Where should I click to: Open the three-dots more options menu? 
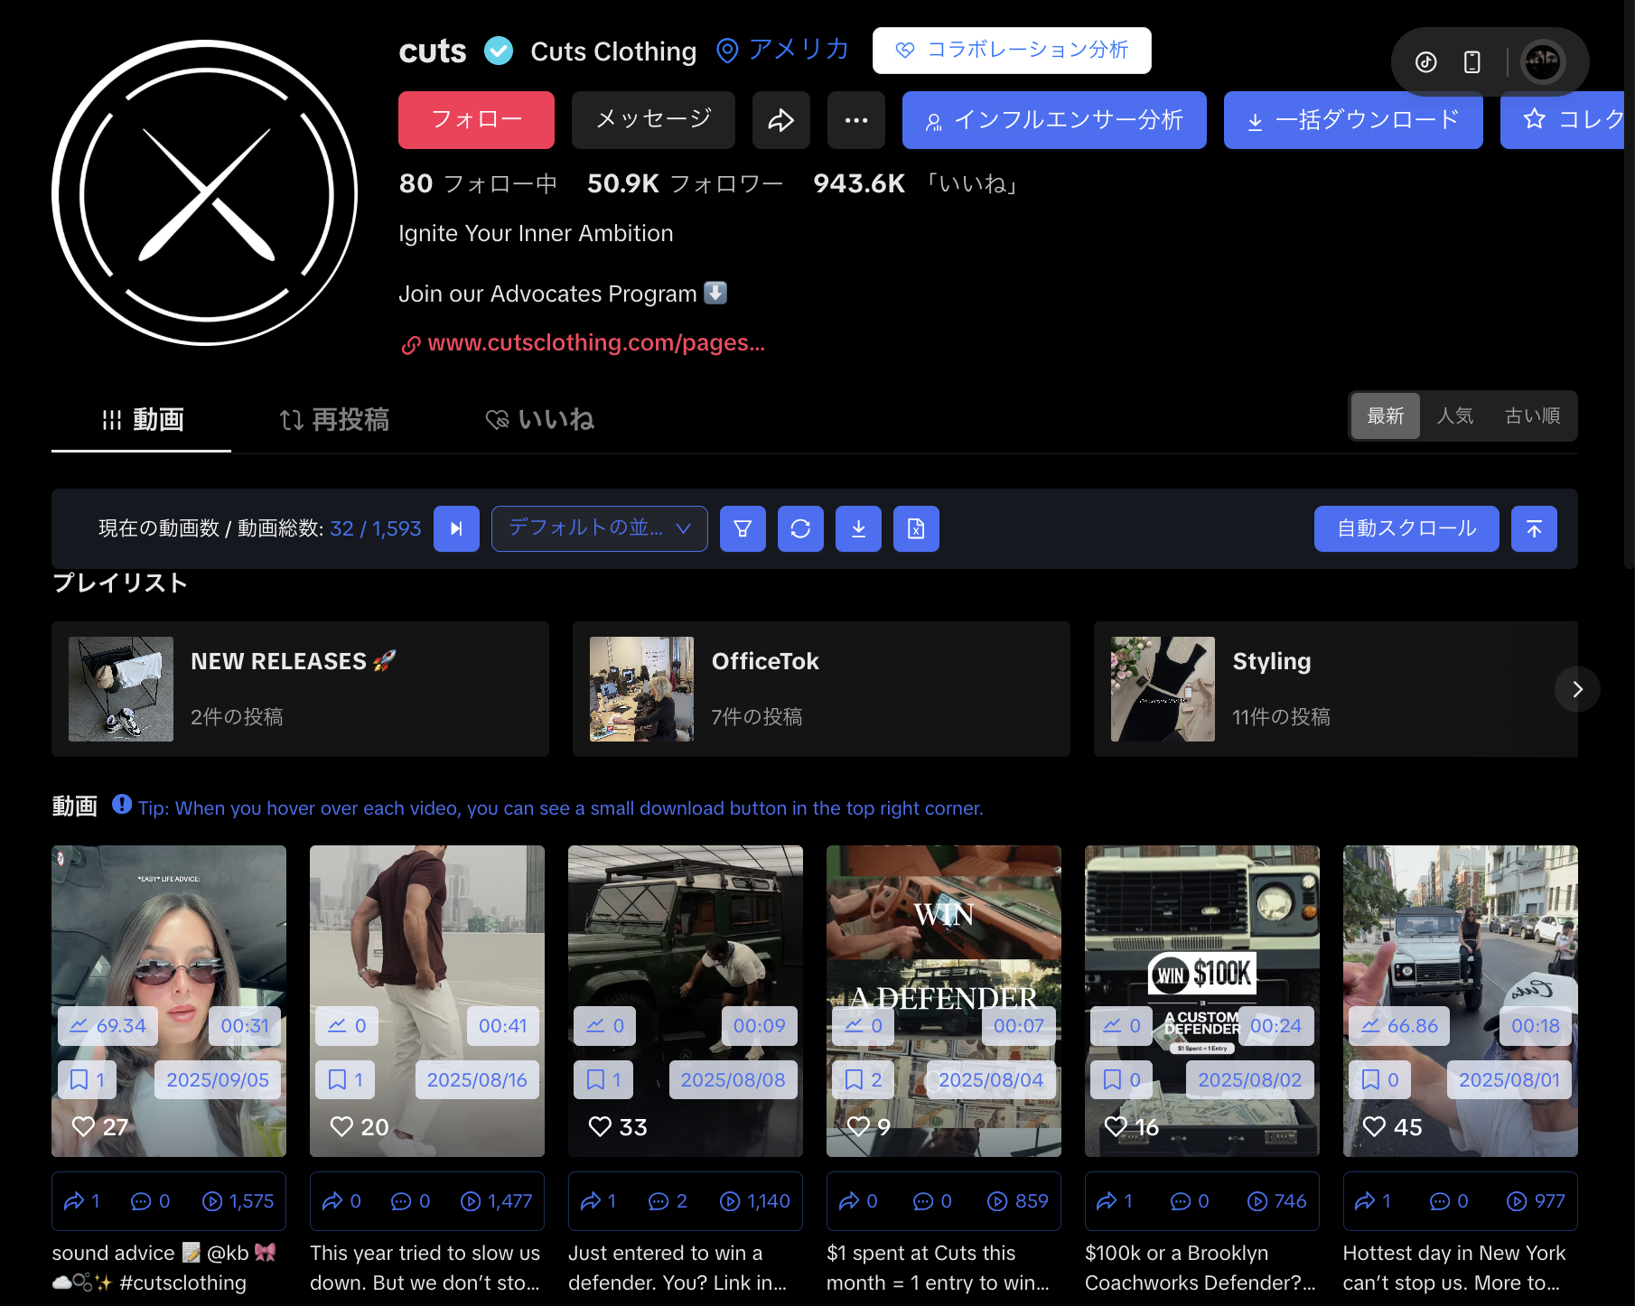click(855, 120)
